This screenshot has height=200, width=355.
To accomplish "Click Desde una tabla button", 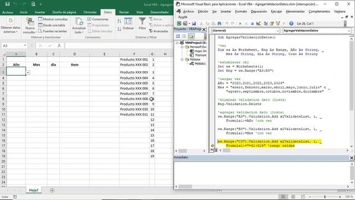I will coord(52,25).
